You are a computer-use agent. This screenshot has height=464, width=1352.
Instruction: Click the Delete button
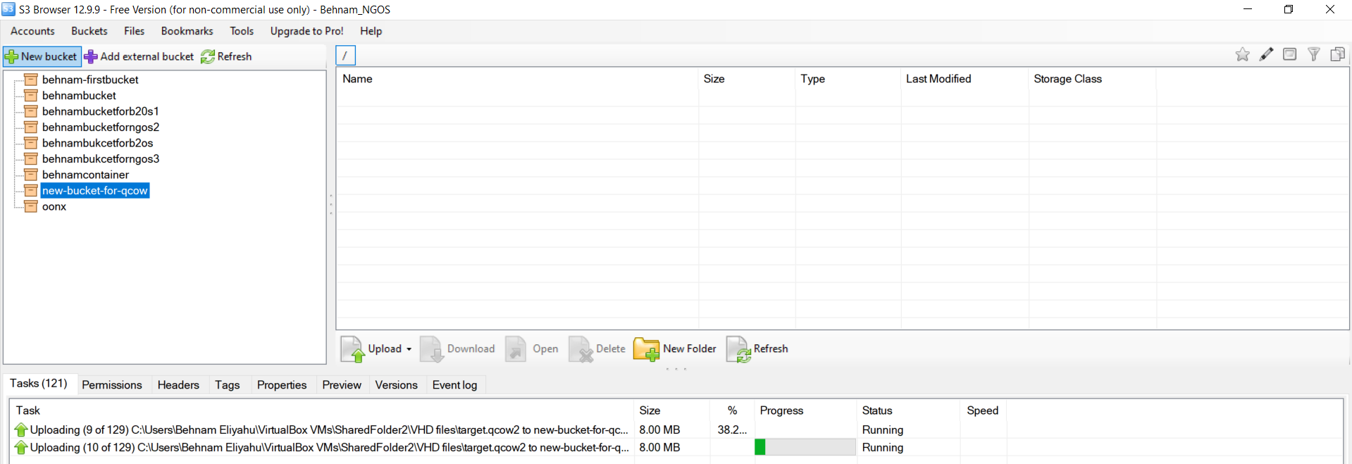click(x=597, y=349)
